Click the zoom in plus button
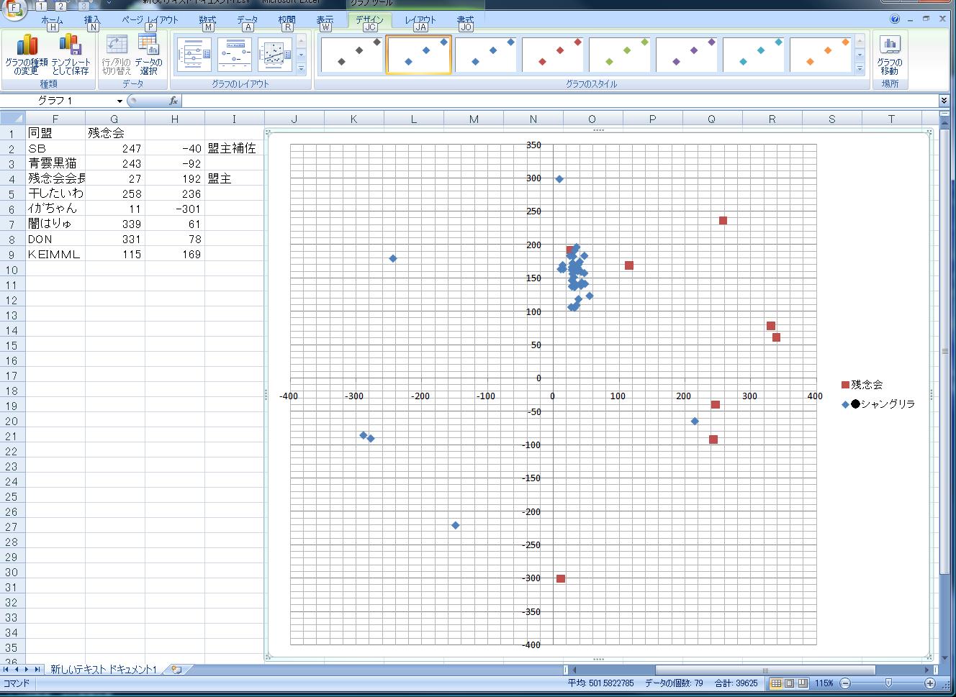The image size is (956, 697). pos(930,683)
